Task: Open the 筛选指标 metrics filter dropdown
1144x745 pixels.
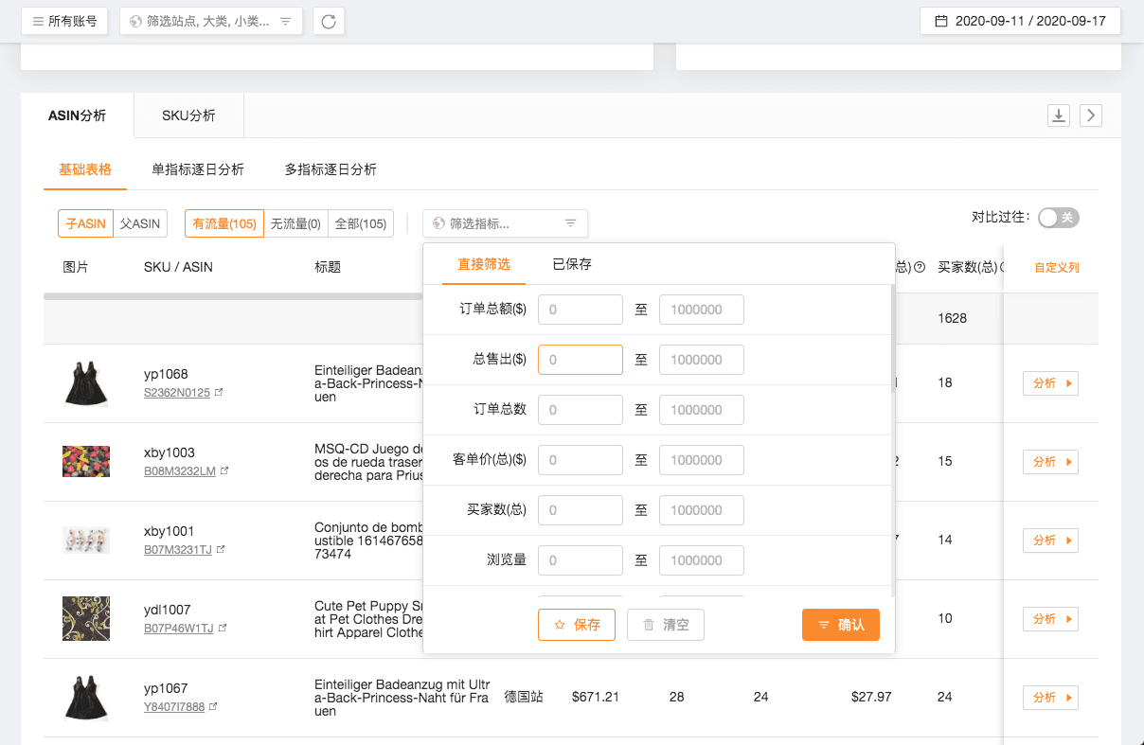Action: coord(505,223)
